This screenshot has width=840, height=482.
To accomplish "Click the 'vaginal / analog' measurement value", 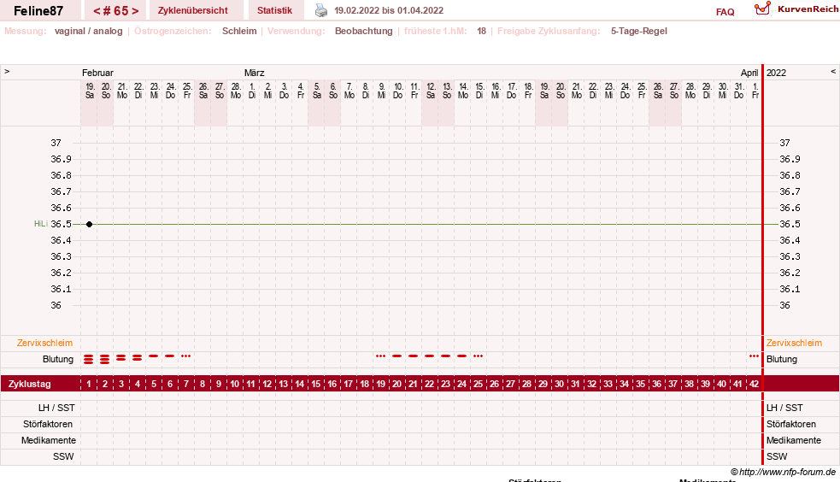I will pyautogui.click(x=88, y=31).
